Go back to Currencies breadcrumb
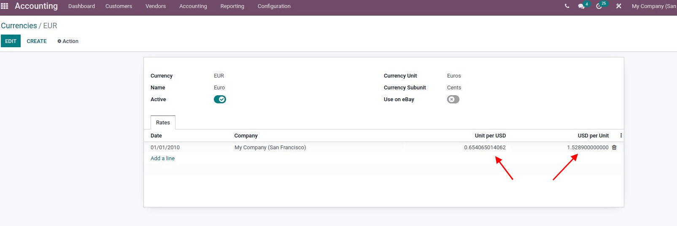Viewport: 677px width, 226px height. coord(19,26)
